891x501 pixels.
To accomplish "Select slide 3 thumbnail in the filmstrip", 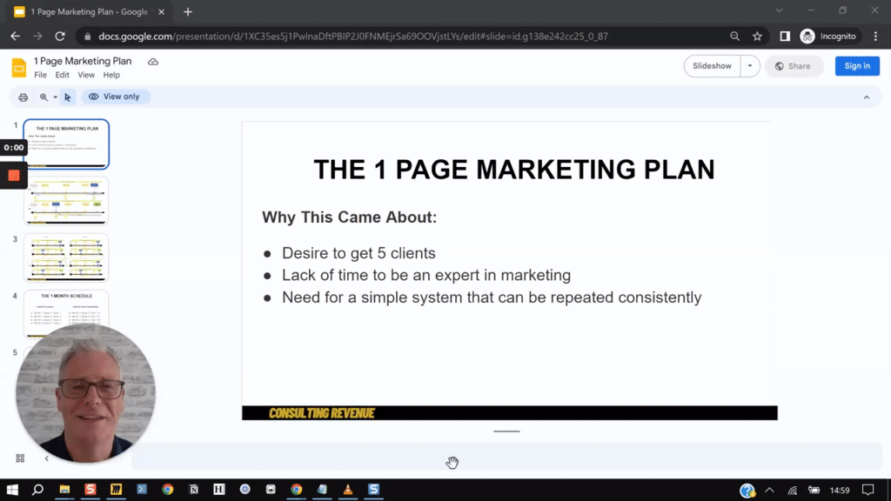I will 67,258.
